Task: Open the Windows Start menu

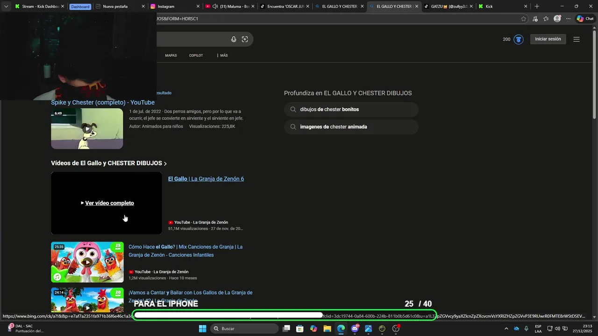Action: [x=202, y=329]
